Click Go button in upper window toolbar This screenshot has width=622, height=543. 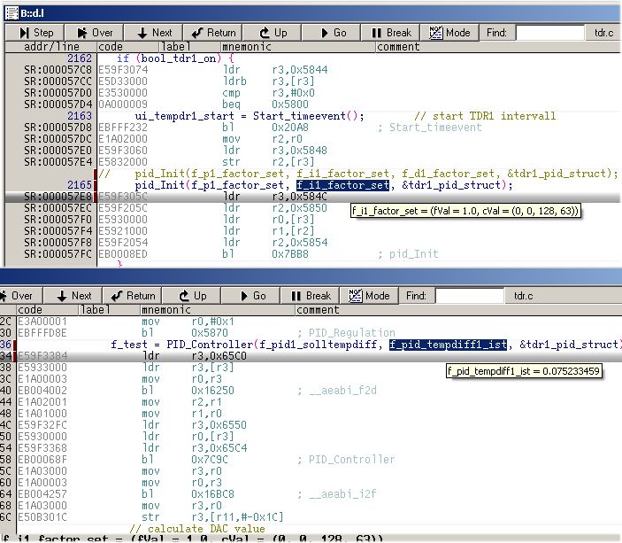pos(331,33)
